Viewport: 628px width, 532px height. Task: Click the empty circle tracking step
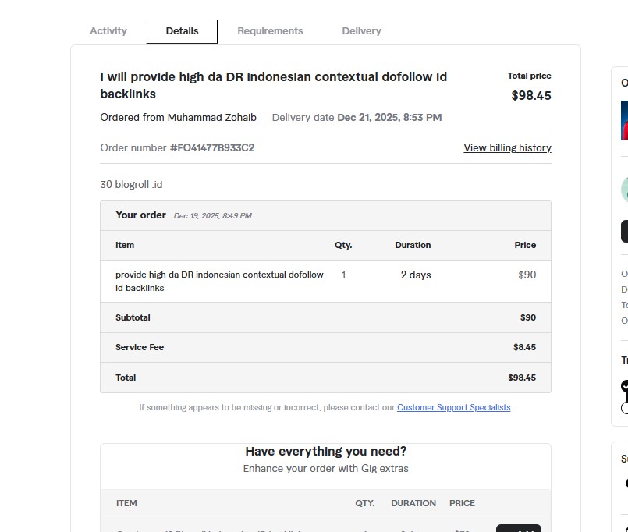[x=625, y=408]
